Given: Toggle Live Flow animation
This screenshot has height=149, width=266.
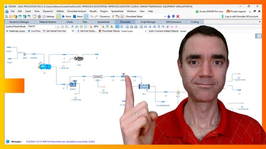Looking at the screenshot, I should [34, 31].
